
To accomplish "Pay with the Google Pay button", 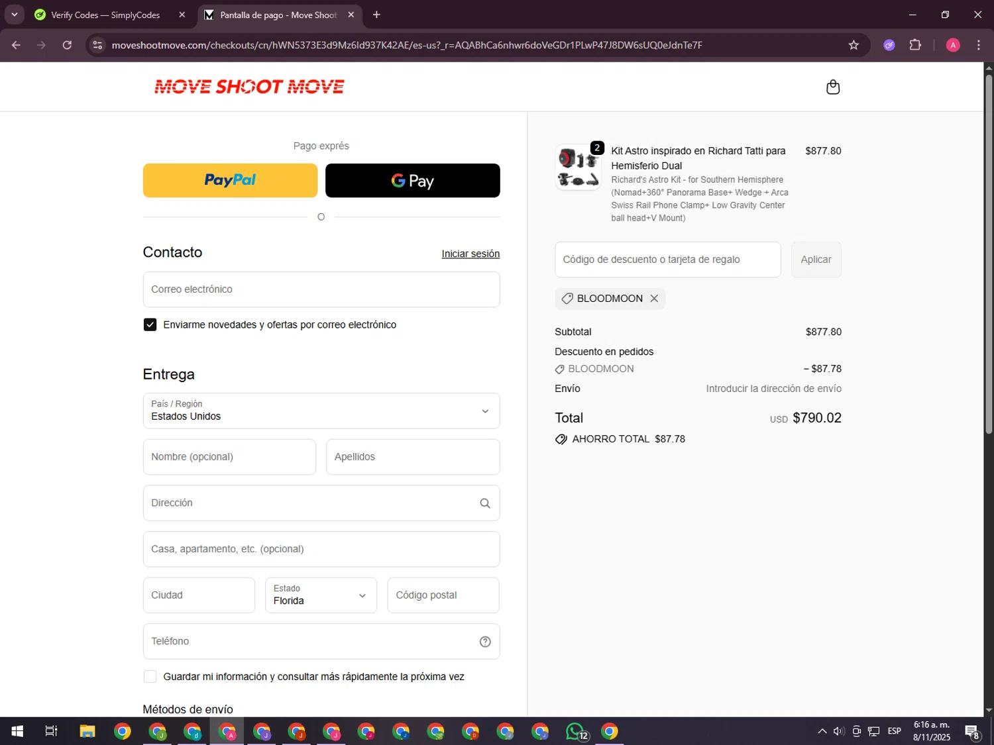I will pyautogui.click(x=412, y=180).
